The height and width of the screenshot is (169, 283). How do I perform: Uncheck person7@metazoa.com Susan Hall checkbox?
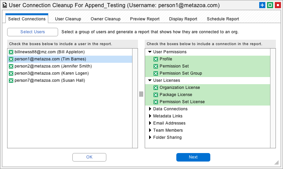[x=11, y=81]
